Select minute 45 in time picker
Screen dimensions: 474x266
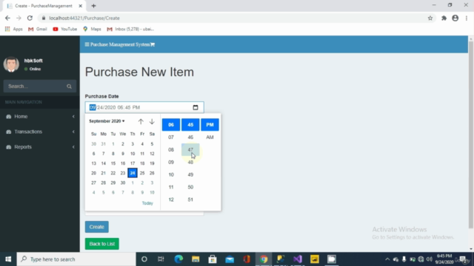[190, 125]
